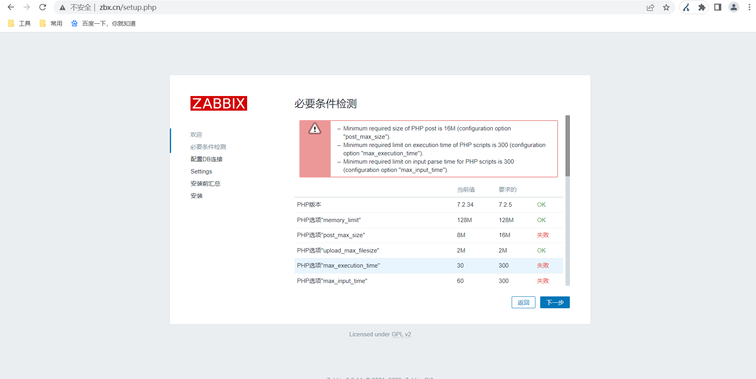Viewport: 756px width, 379px height.
Task: Open the 百度一下 bookmark
Action: click(103, 24)
